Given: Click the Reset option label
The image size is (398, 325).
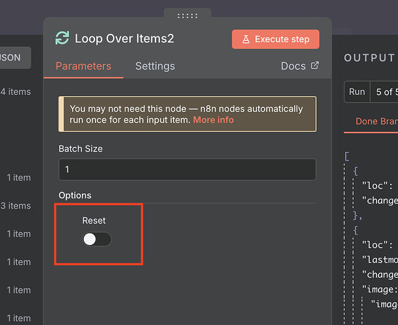Looking at the screenshot, I should coord(94,220).
